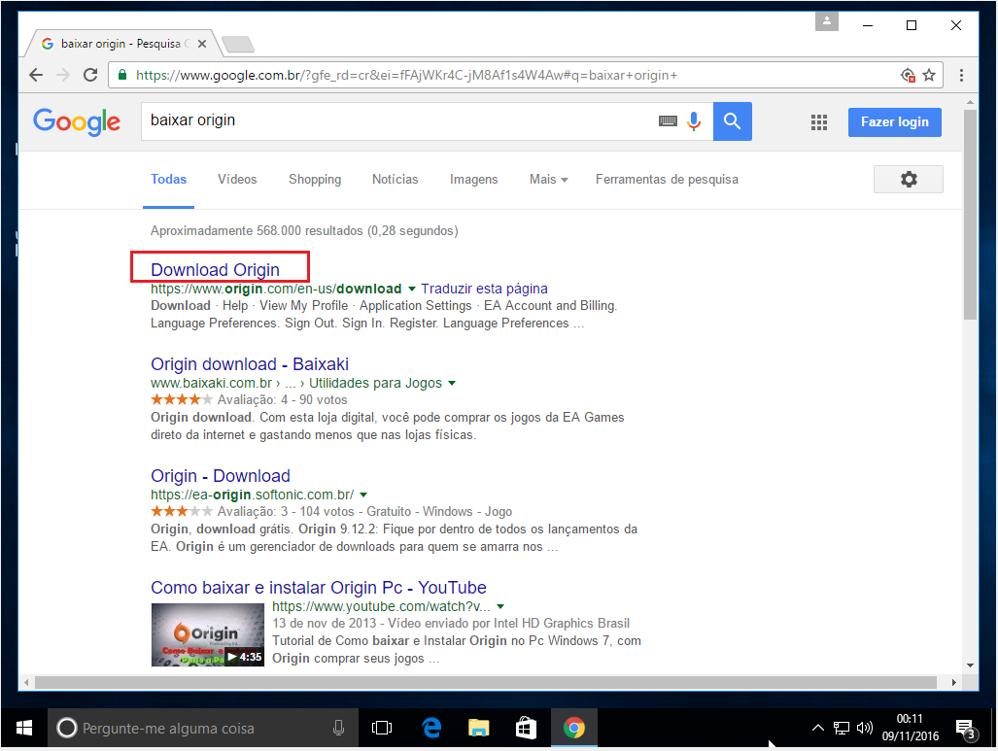Open search settings gear
The height and width of the screenshot is (751, 998).
(909, 180)
